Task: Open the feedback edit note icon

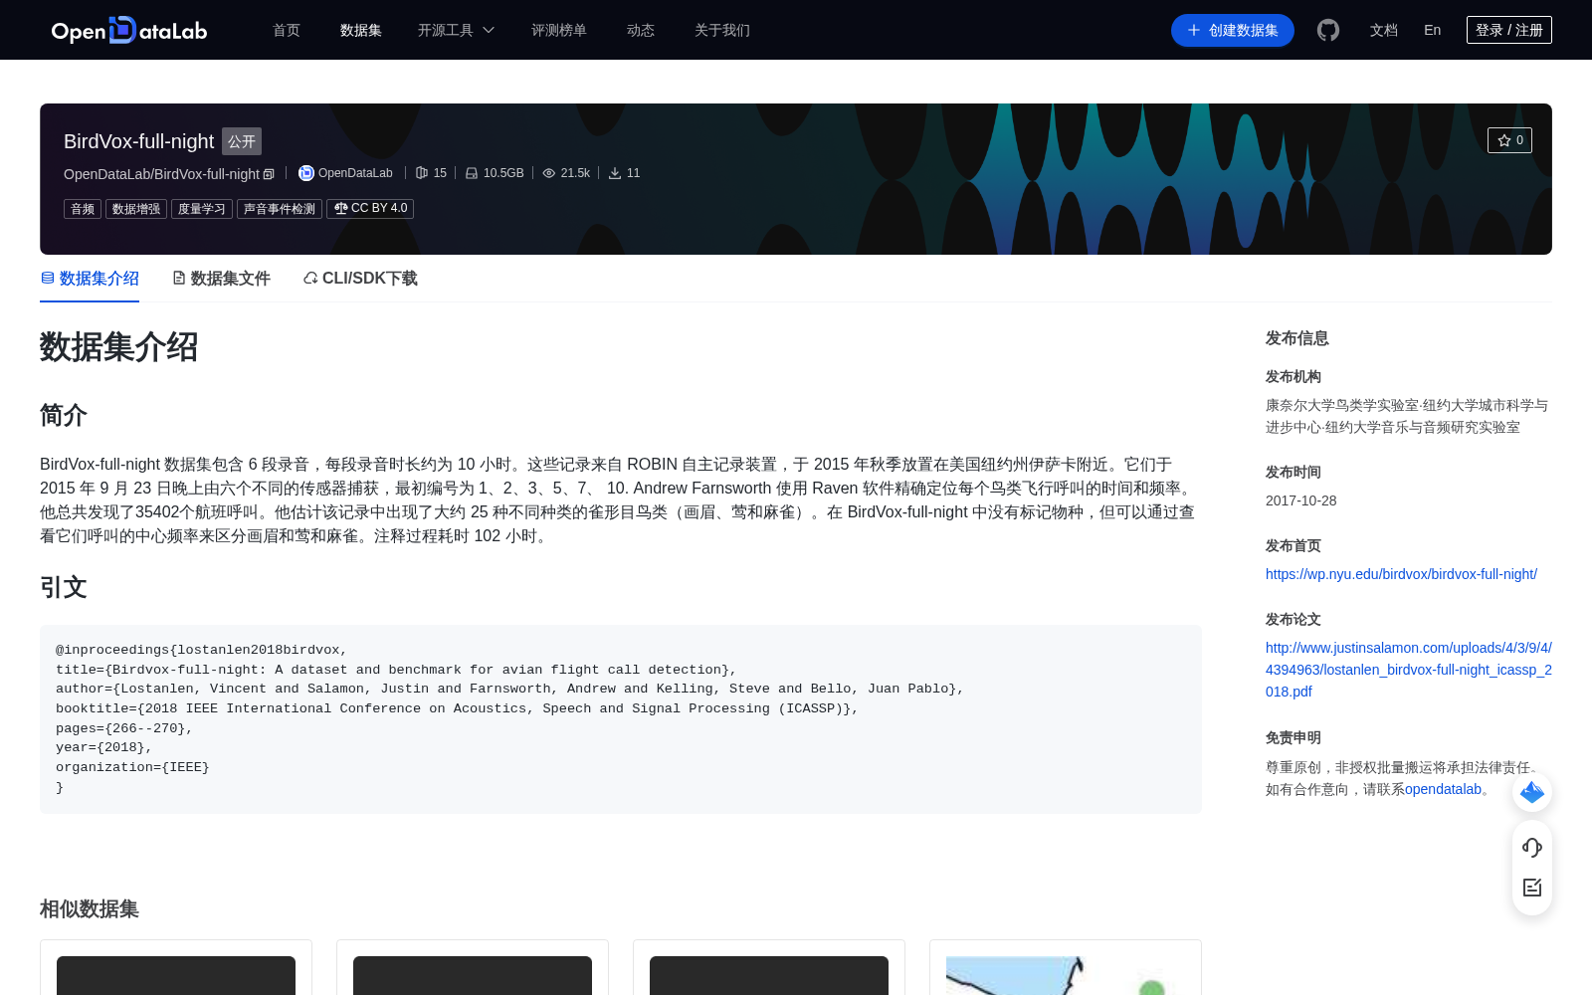Action: pyautogui.click(x=1532, y=888)
